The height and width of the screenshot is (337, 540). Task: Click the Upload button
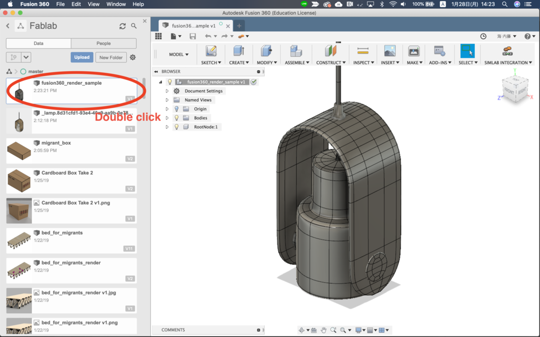click(82, 57)
